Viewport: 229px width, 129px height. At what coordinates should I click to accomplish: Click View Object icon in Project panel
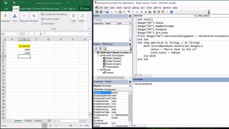point(100,49)
